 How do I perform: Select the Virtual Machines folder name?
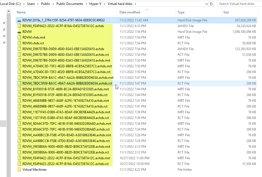tap(35, 170)
